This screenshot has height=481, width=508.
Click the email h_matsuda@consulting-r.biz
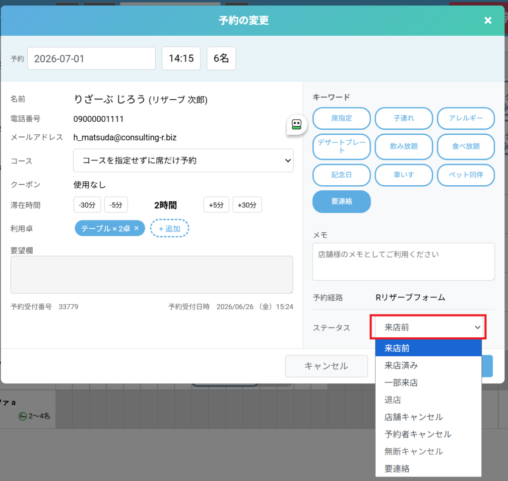pyautogui.click(x=125, y=138)
